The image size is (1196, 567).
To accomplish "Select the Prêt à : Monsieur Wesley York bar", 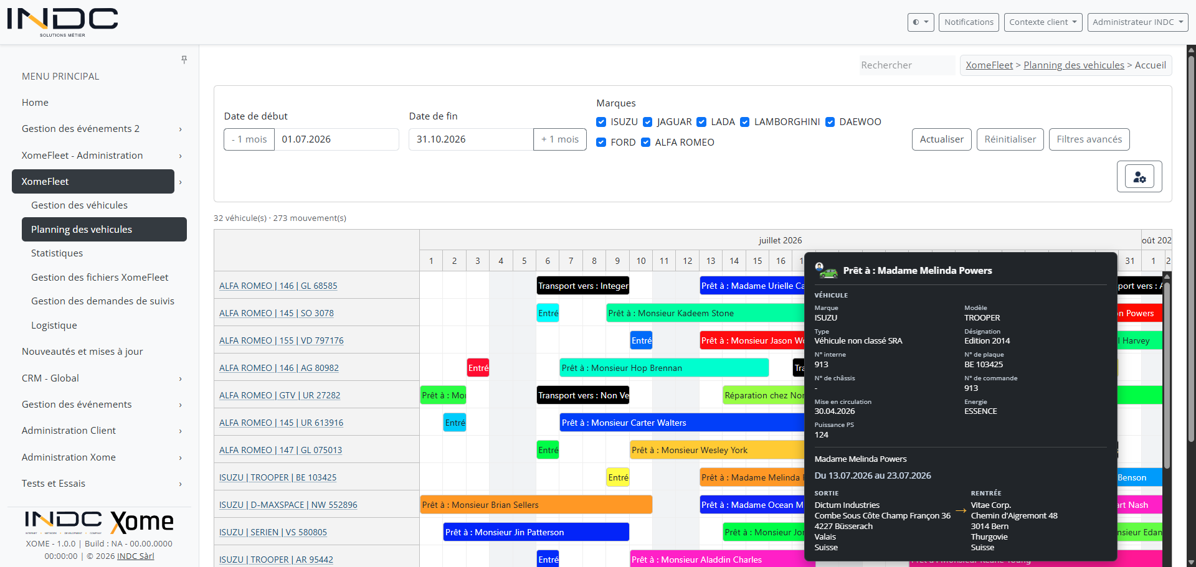I will coord(717,450).
